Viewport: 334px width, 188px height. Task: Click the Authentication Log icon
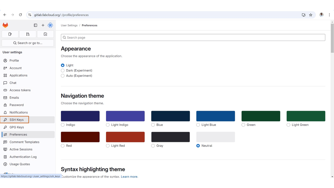coord(5,157)
